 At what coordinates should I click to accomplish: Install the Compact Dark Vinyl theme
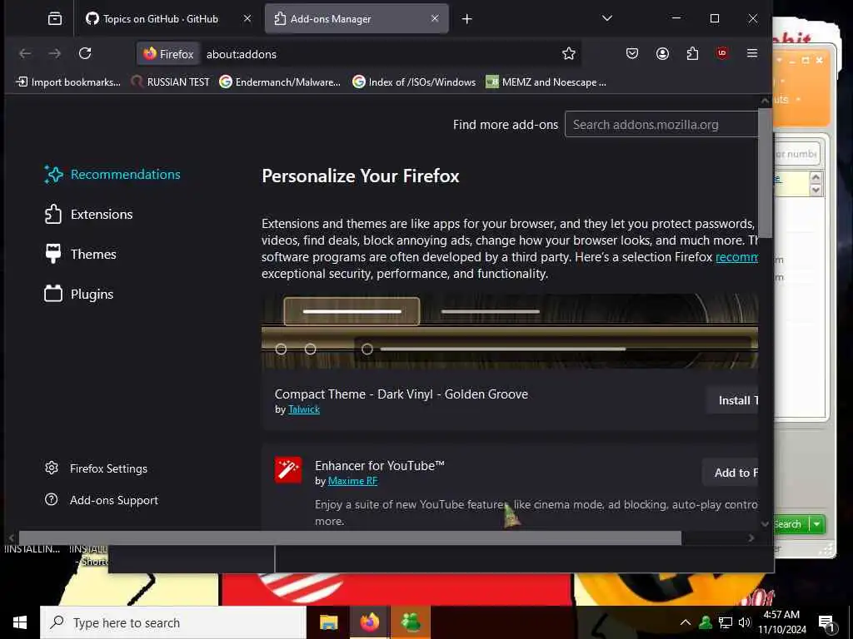732,400
